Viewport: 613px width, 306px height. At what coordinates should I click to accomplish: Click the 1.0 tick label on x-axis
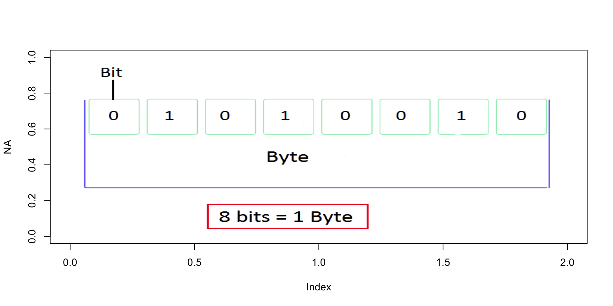click(x=318, y=263)
